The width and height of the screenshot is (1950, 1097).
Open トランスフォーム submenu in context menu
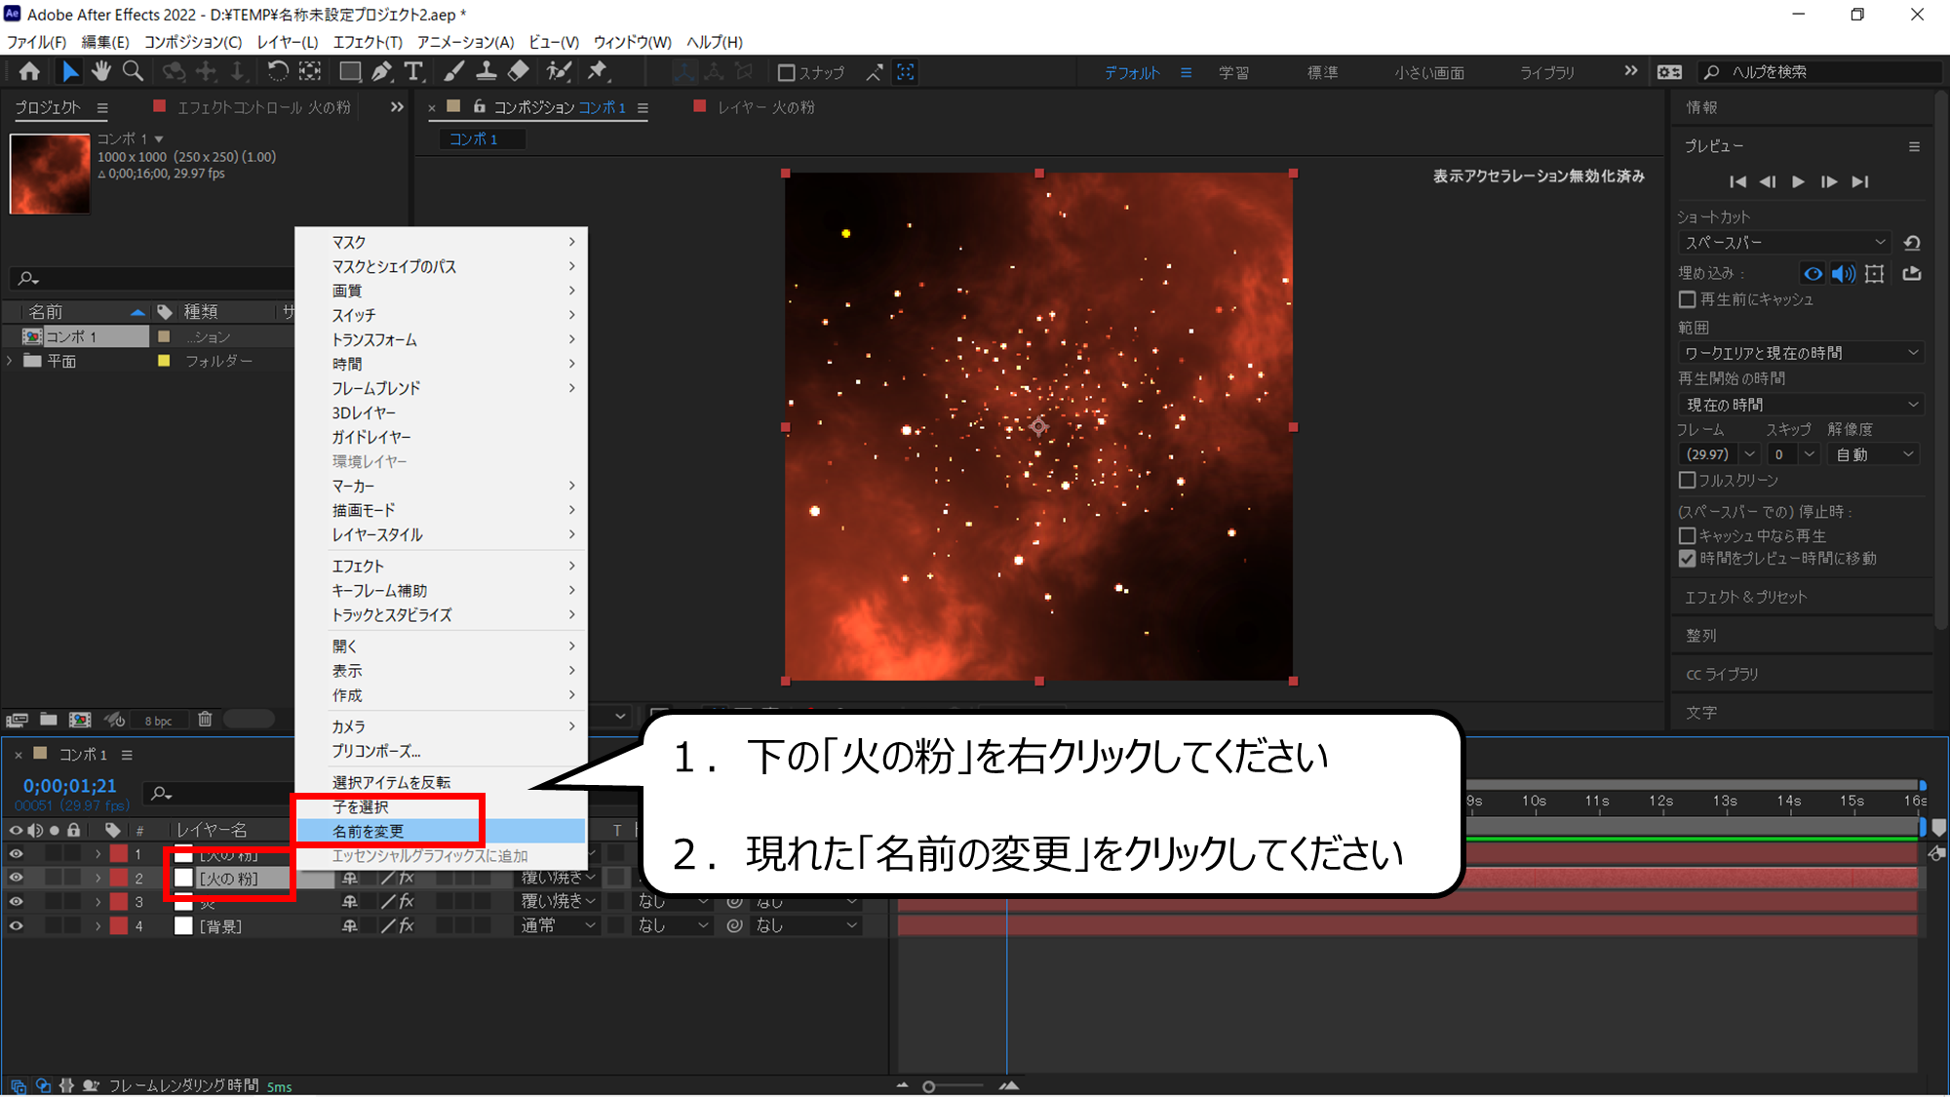(441, 339)
